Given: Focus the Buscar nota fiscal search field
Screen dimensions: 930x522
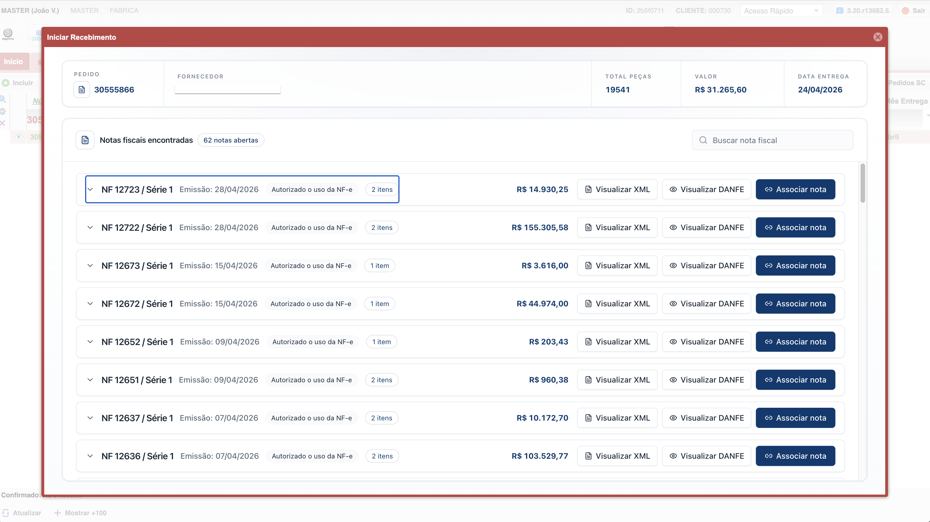Looking at the screenshot, I should (x=772, y=140).
